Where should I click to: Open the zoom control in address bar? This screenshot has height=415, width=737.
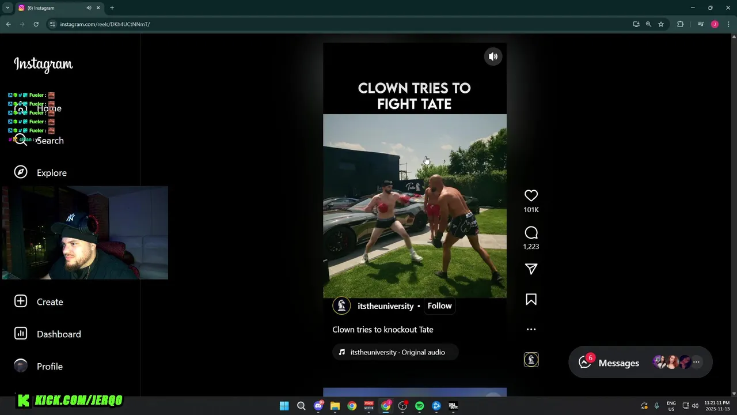point(648,24)
